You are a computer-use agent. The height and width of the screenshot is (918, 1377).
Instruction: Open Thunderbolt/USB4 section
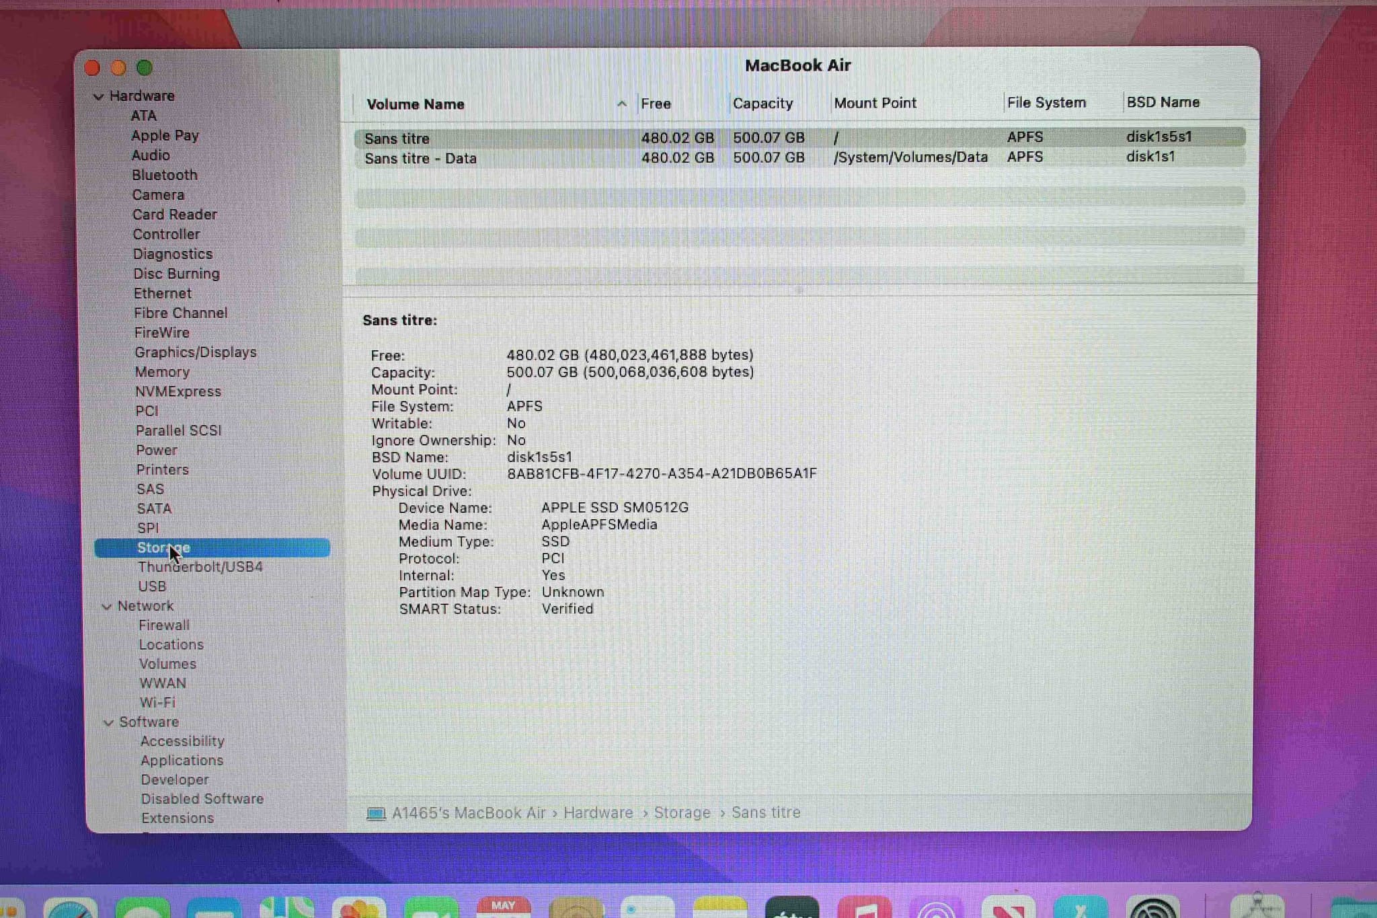pos(200,567)
